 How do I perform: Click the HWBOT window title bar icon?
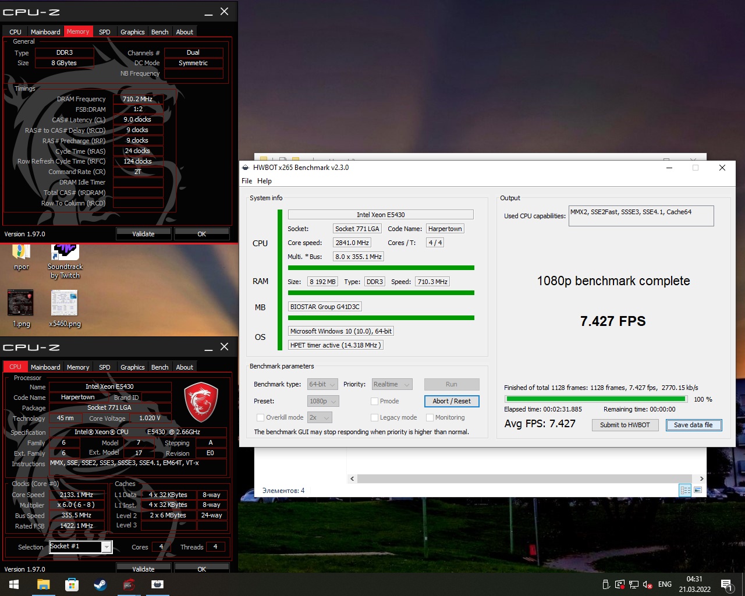pyautogui.click(x=246, y=168)
